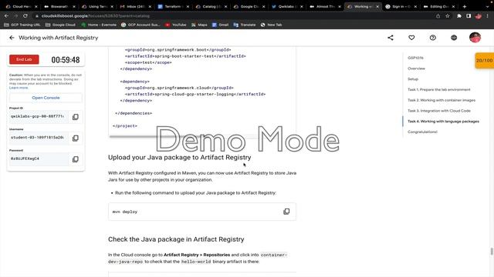This screenshot has height=277, width=494.
Task: Switch to the Terraform tab
Action: [173, 6]
